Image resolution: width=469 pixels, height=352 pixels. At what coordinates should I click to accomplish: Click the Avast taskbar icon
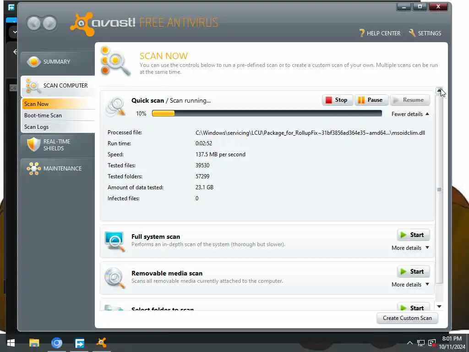tap(101, 343)
